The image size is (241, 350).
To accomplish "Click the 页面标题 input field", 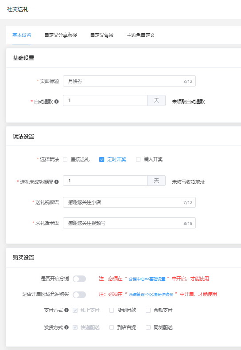I will 129,81.
